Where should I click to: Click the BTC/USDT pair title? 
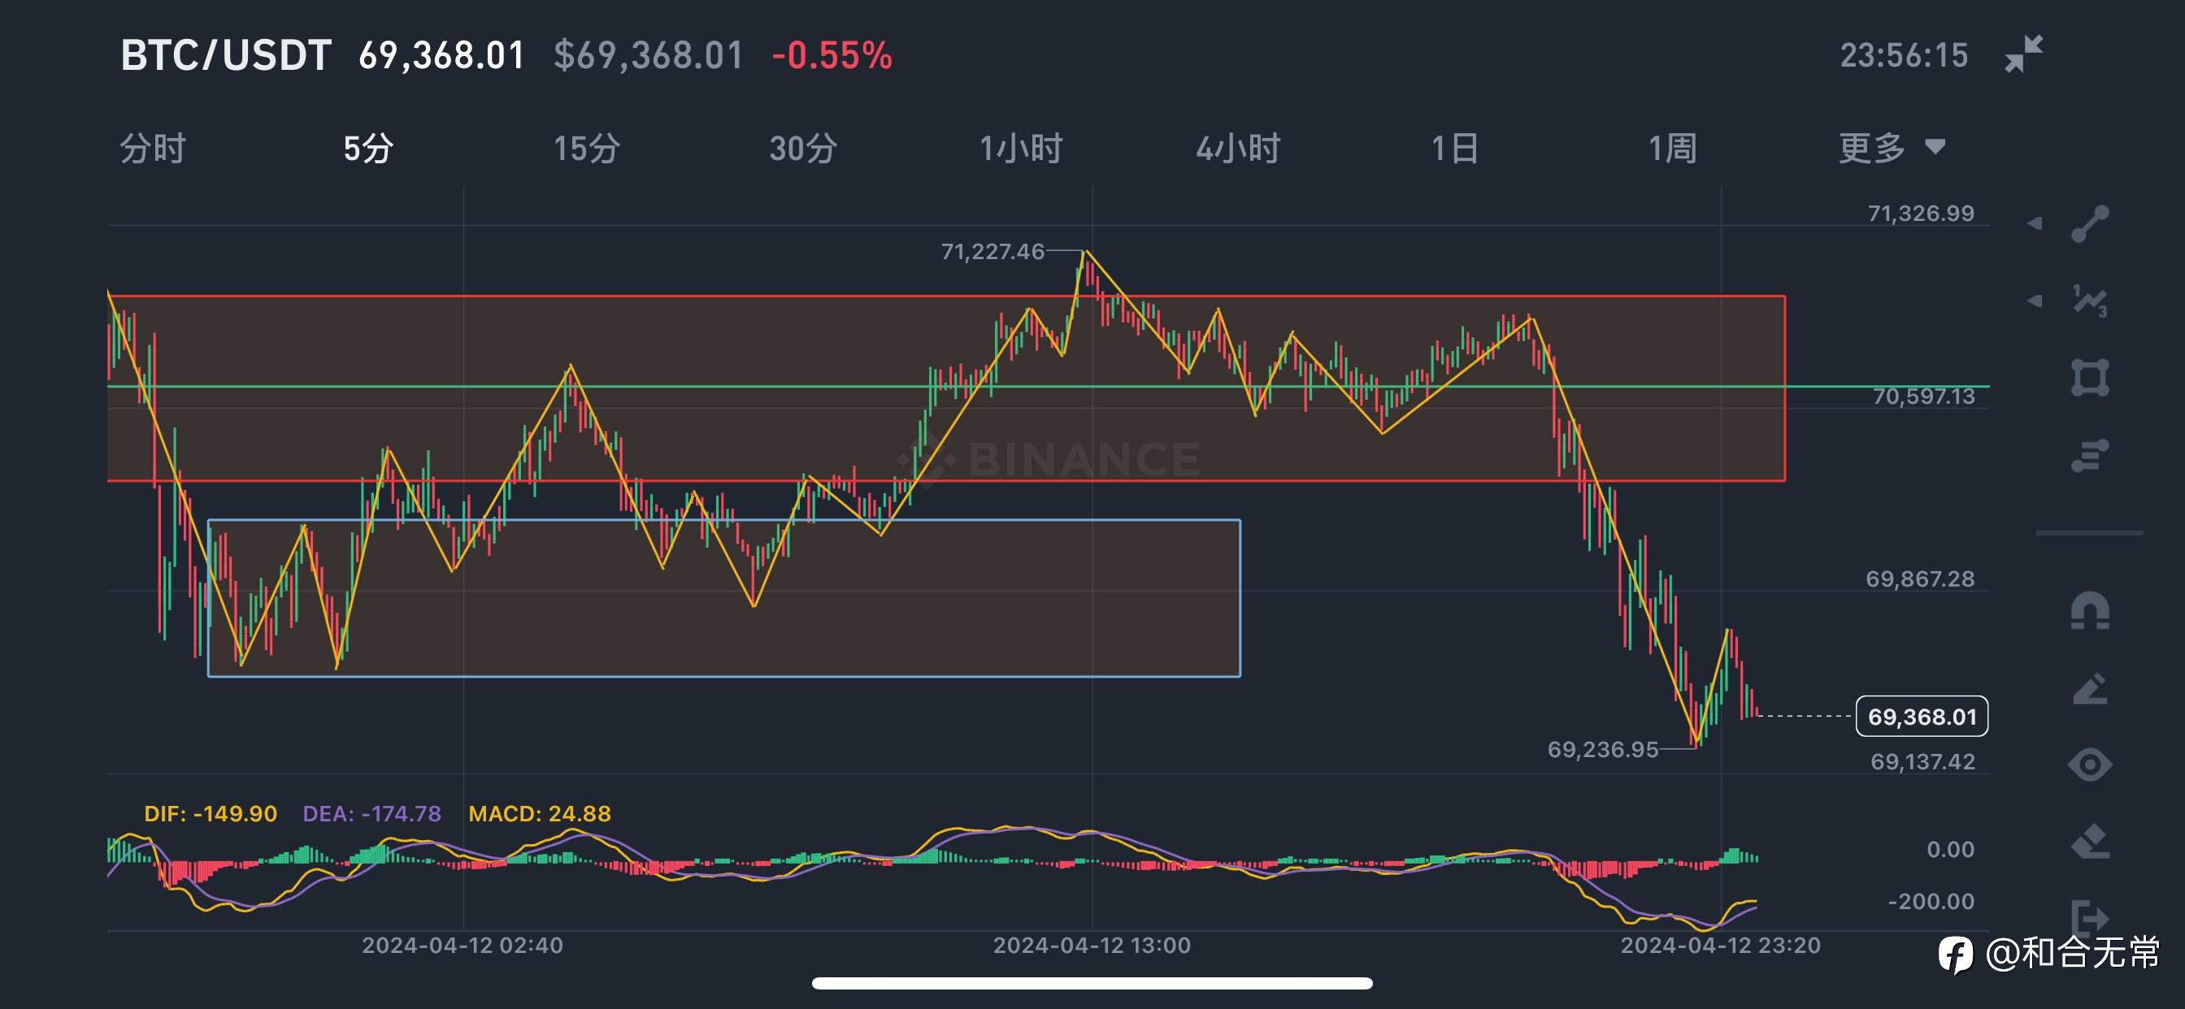click(x=226, y=56)
